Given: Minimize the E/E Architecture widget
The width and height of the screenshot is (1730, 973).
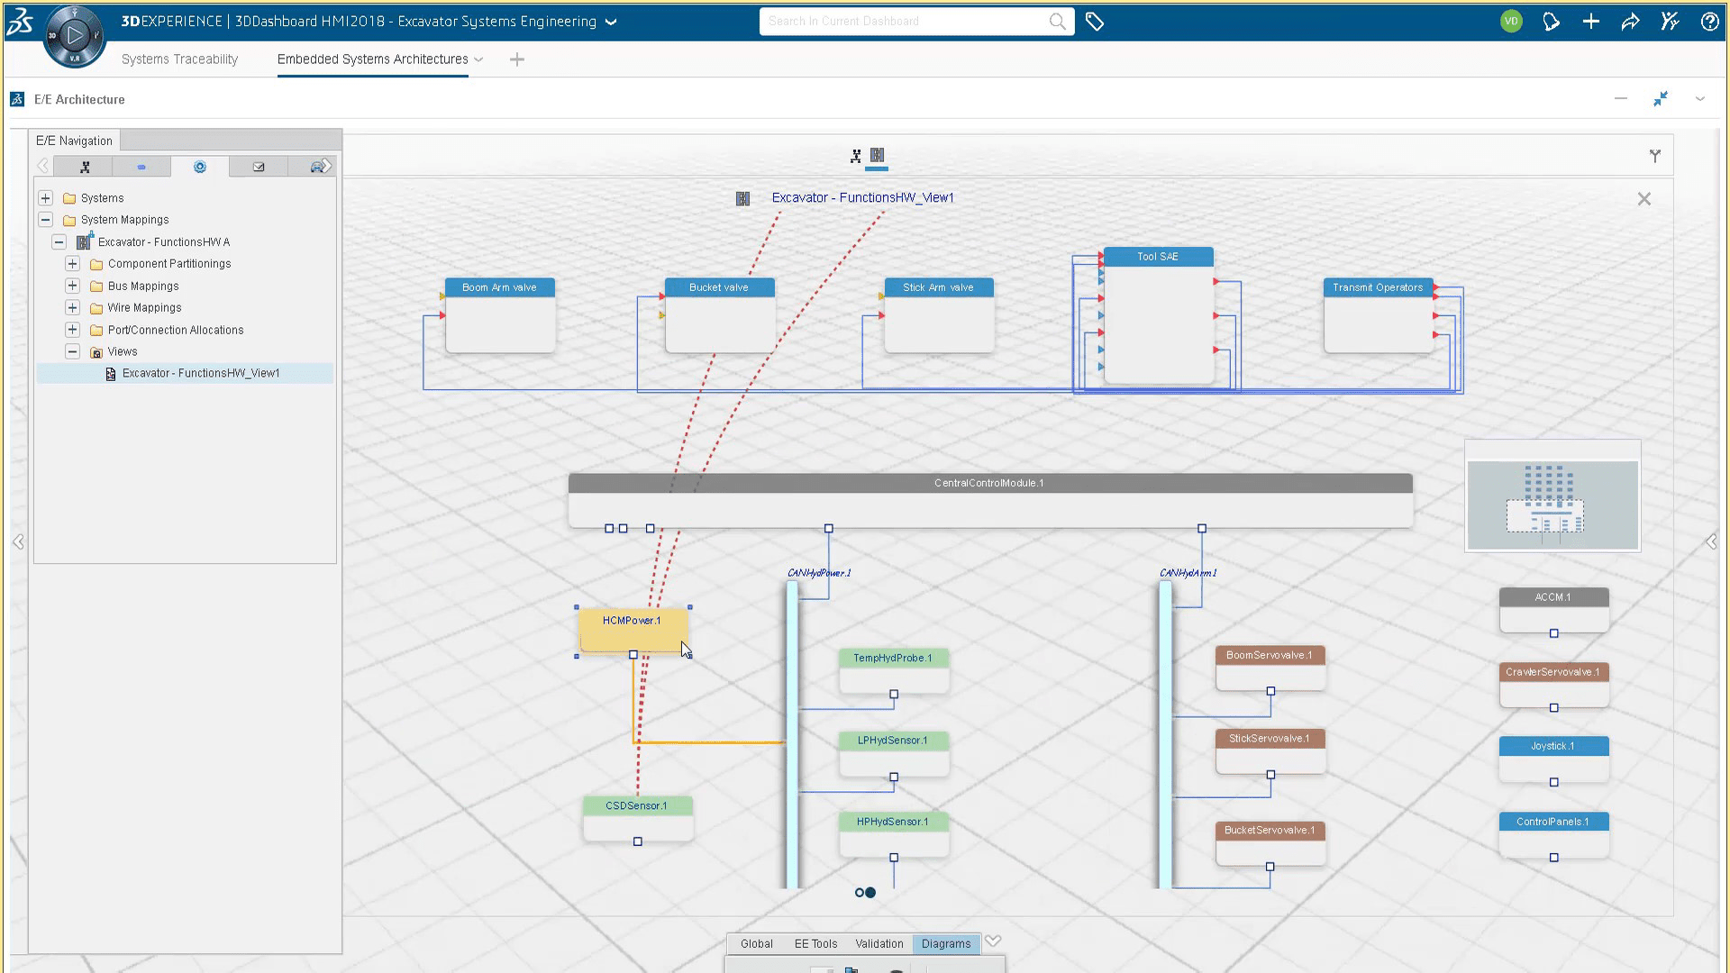Looking at the screenshot, I should pyautogui.click(x=1620, y=99).
